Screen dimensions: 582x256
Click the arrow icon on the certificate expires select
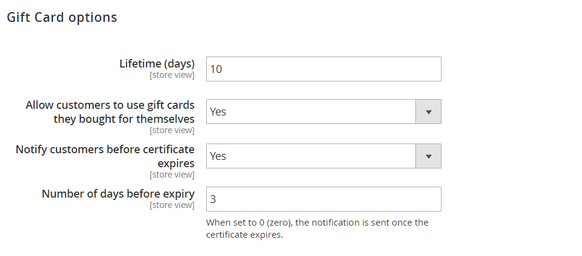428,156
